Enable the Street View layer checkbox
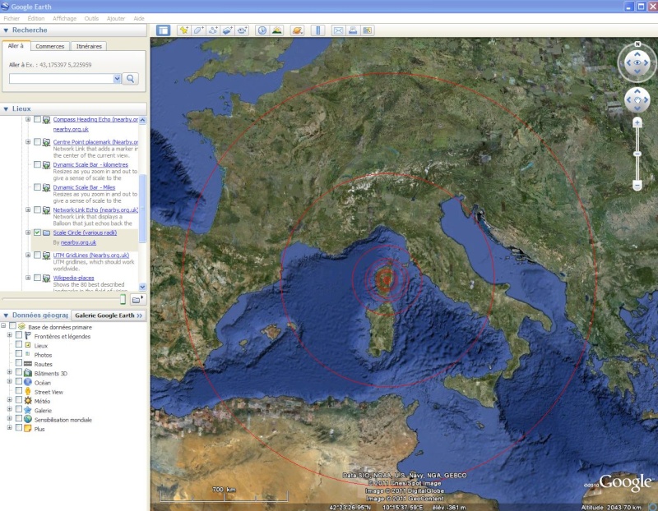This screenshot has width=658, height=511. (x=18, y=391)
